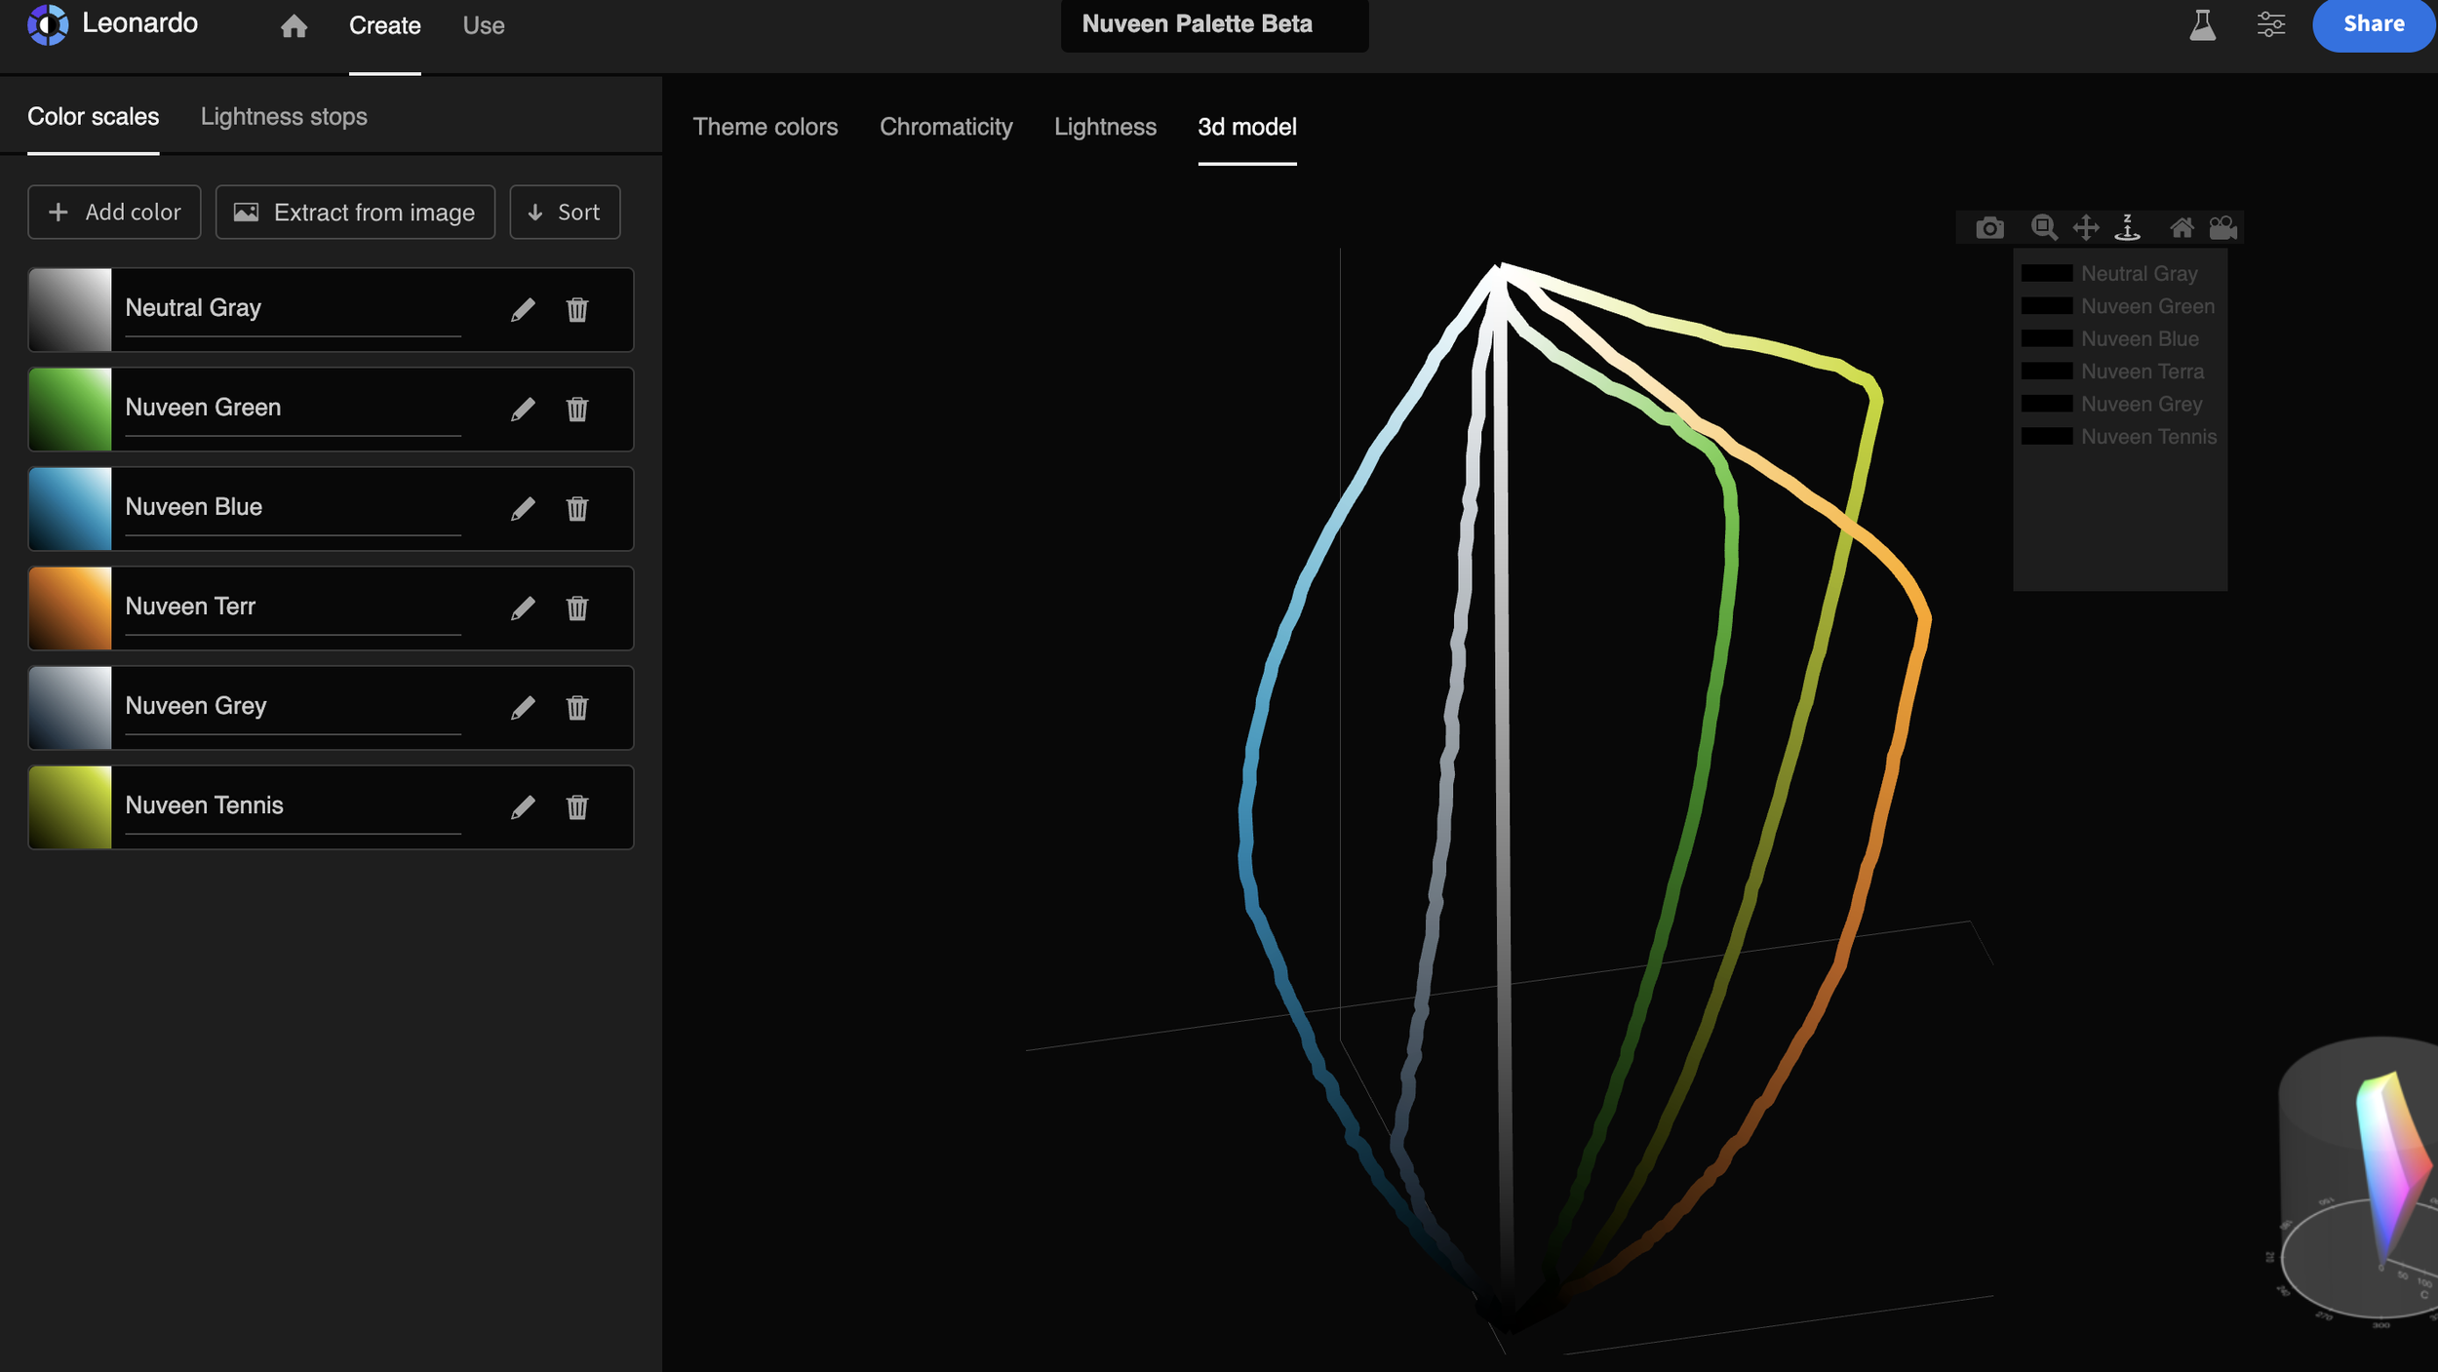Viewport: 2438px width, 1372px height.
Task: Click the Nuveen Tennis name field
Action: 293,806
